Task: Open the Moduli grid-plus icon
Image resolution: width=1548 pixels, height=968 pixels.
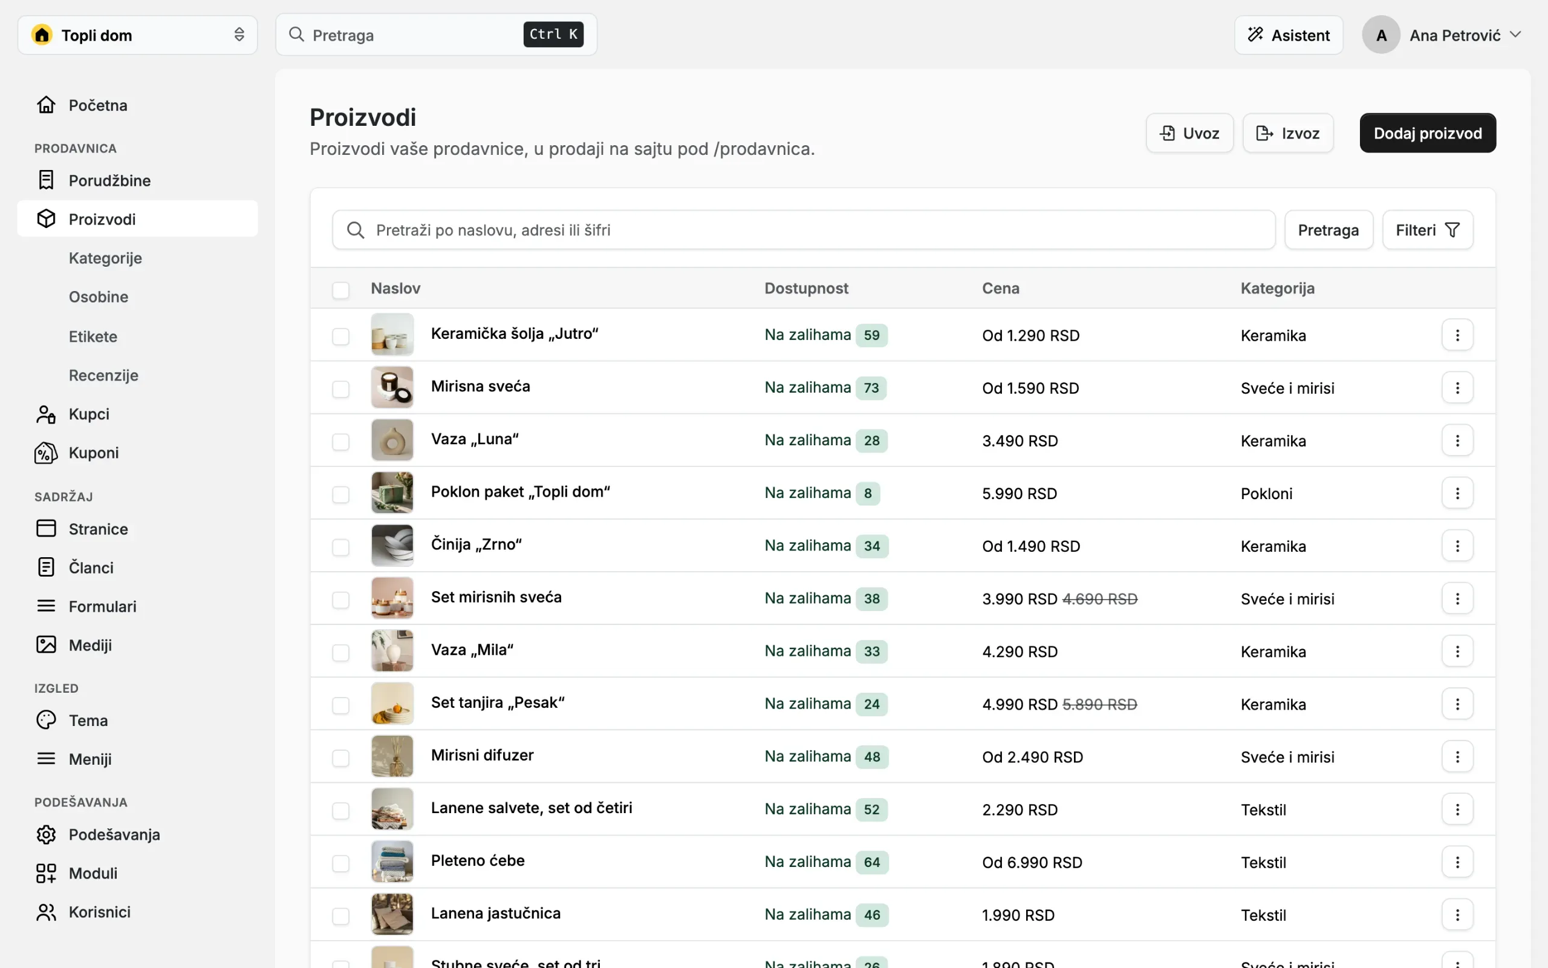Action: (x=46, y=873)
